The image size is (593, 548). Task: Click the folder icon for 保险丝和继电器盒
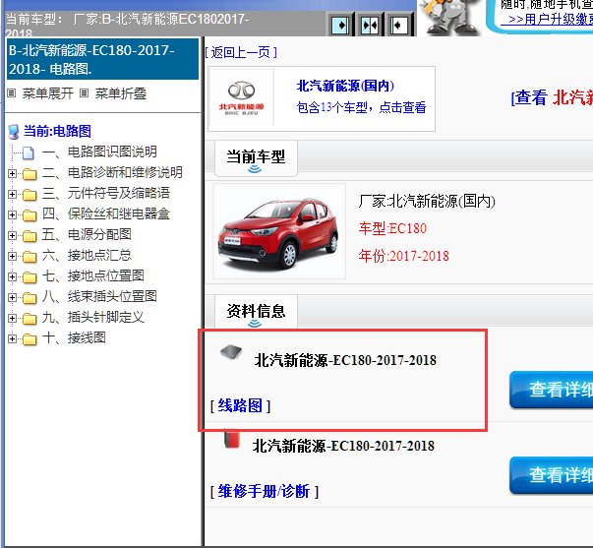30,214
